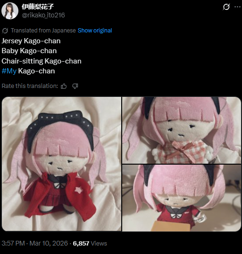This screenshot has height=254, width=242.
Task: Click "Show original" to view the Japanese text
Action: tap(95, 31)
